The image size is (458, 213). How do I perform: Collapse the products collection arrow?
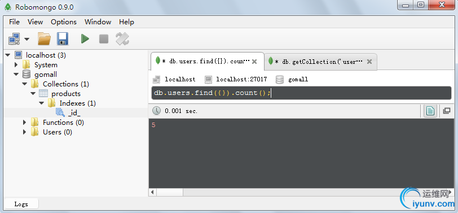click(33, 94)
